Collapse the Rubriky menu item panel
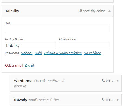Viewport: 139px width, 107px height. (110, 11)
